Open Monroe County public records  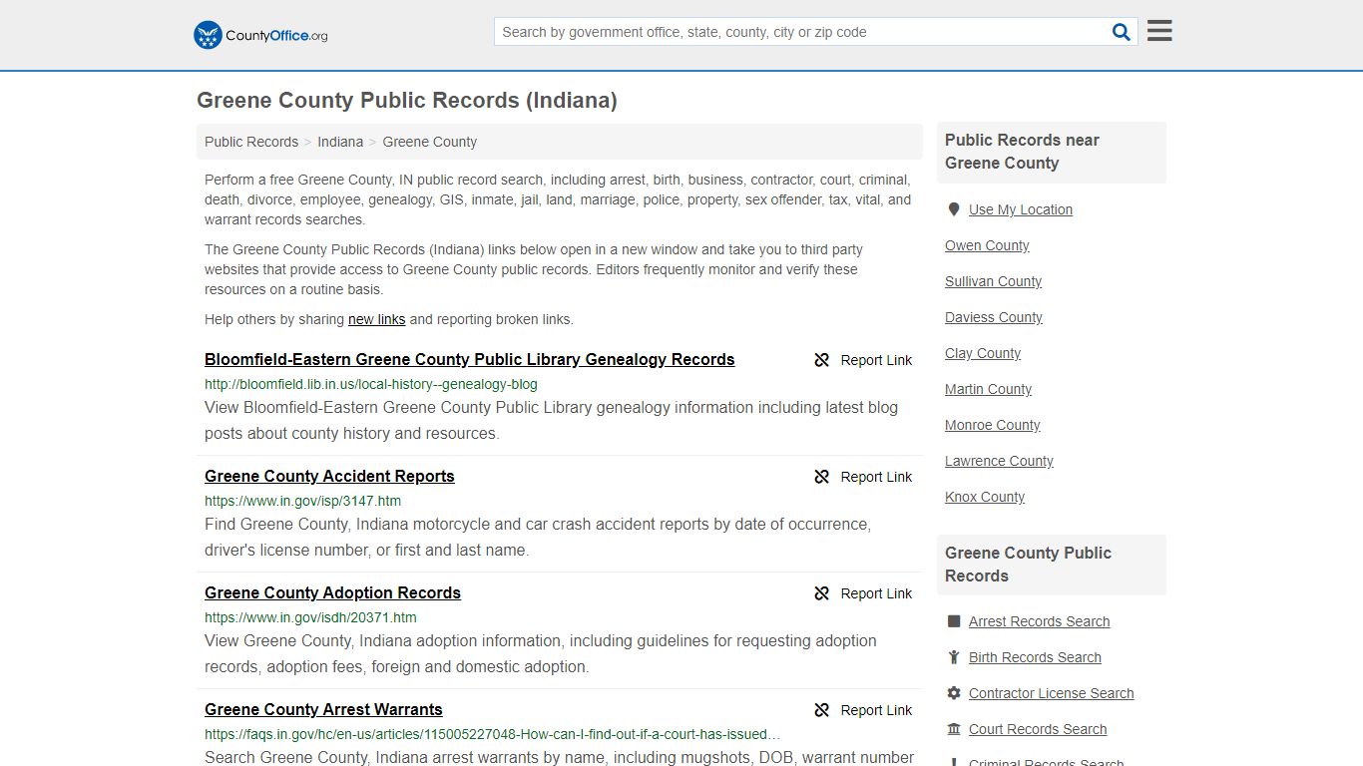coord(992,425)
